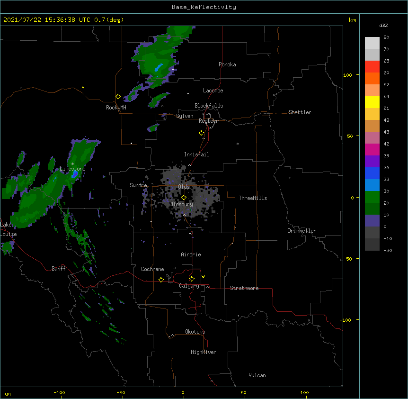Click the white asterisk east of Innisfail
This screenshot has width=408, height=399.
pyautogui.click(x=238, y=144)
